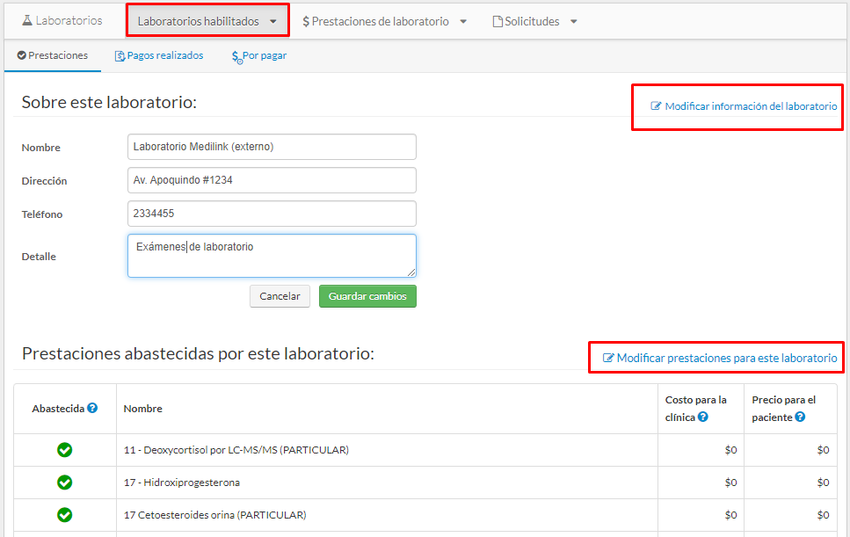Click the Detalle textarea resize handle
The width and height of the screenshot is (850, 537).
click(x=411, y=272)
